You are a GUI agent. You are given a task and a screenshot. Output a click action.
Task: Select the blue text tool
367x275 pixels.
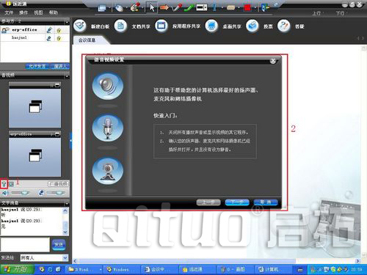(214, 7)
